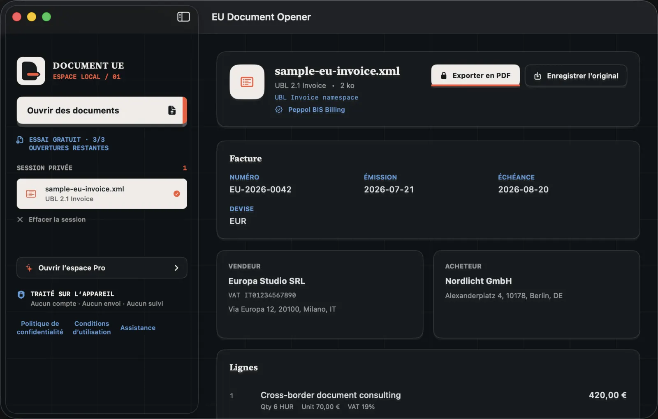Click the currency value EUR
658x419 pixels.
click(x=238, y=221)
